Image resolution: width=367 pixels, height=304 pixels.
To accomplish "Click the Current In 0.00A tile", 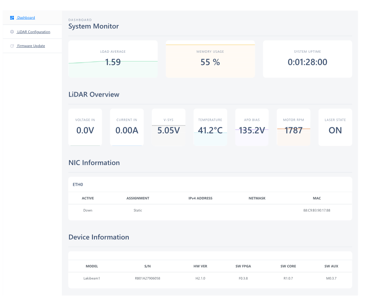I will (127, 127).
